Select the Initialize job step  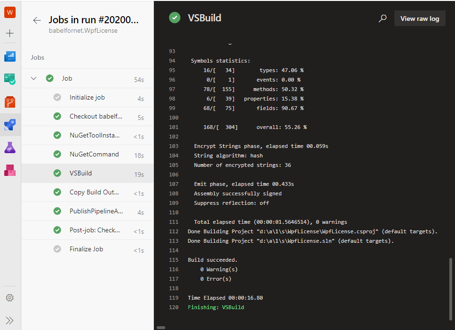[87, 98]
